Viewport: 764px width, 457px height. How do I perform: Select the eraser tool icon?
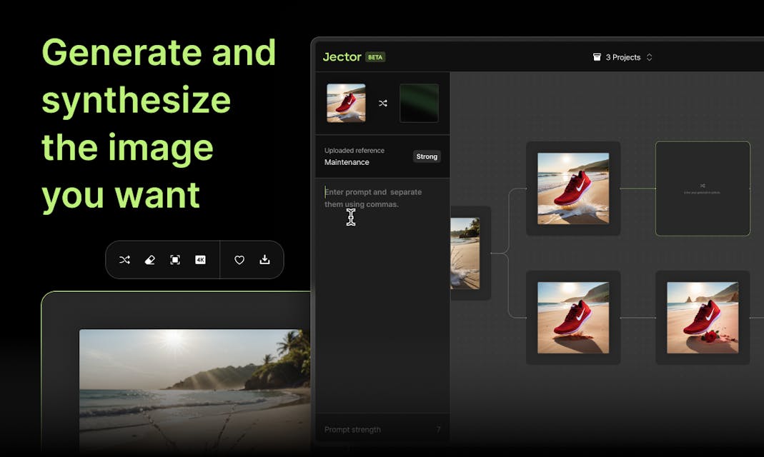tap(150, 260)
